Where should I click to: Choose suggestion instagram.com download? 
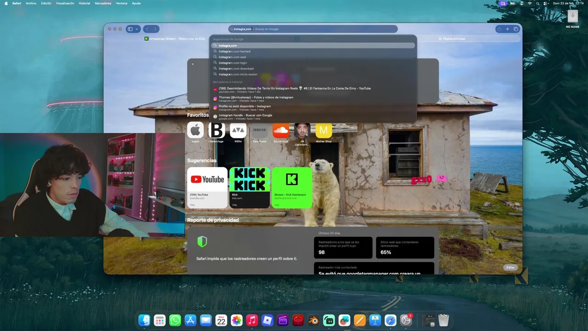(x=313, y=68)
